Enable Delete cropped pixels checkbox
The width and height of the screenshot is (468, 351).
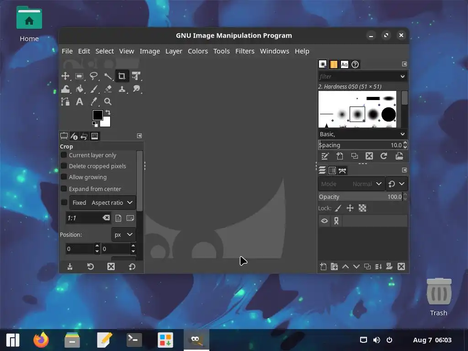(64, 165)
